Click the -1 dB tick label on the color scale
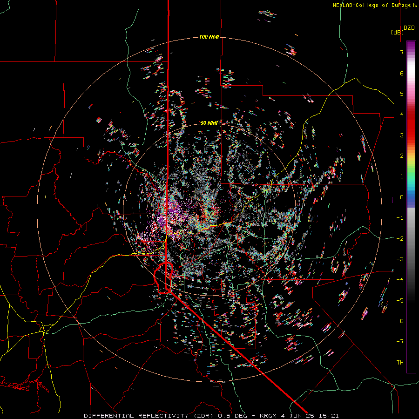The width and height of the screenshot is (419, 419). click(x=400, y=218)
